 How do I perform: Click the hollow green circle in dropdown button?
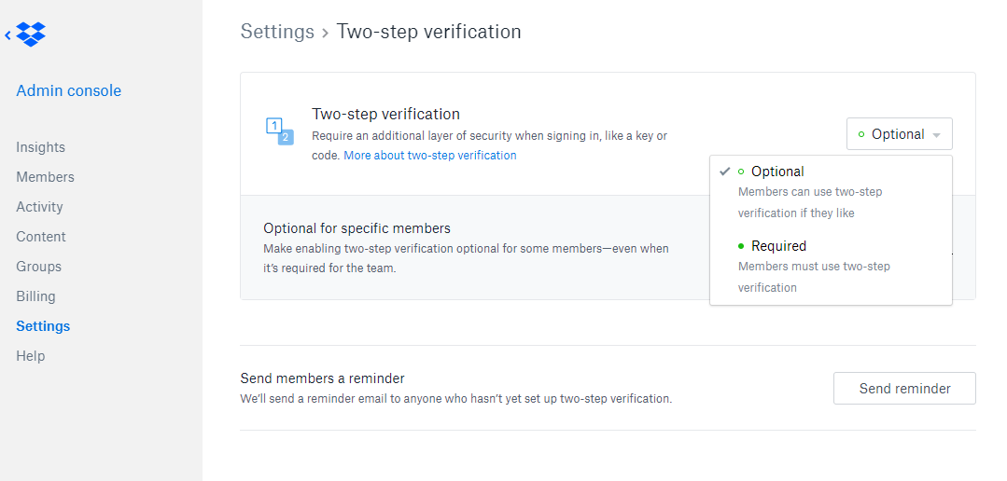click(x=861, y=134)
